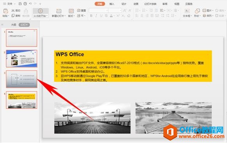Toggle Bold formatting
227x143 pixels.
click(91, 16)
